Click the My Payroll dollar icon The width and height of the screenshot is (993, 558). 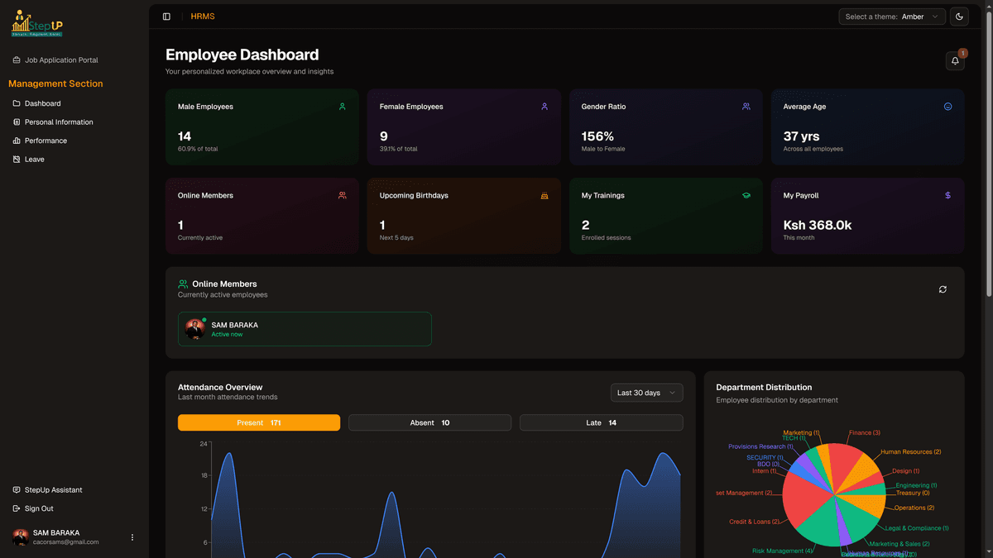tap(948, 196)
